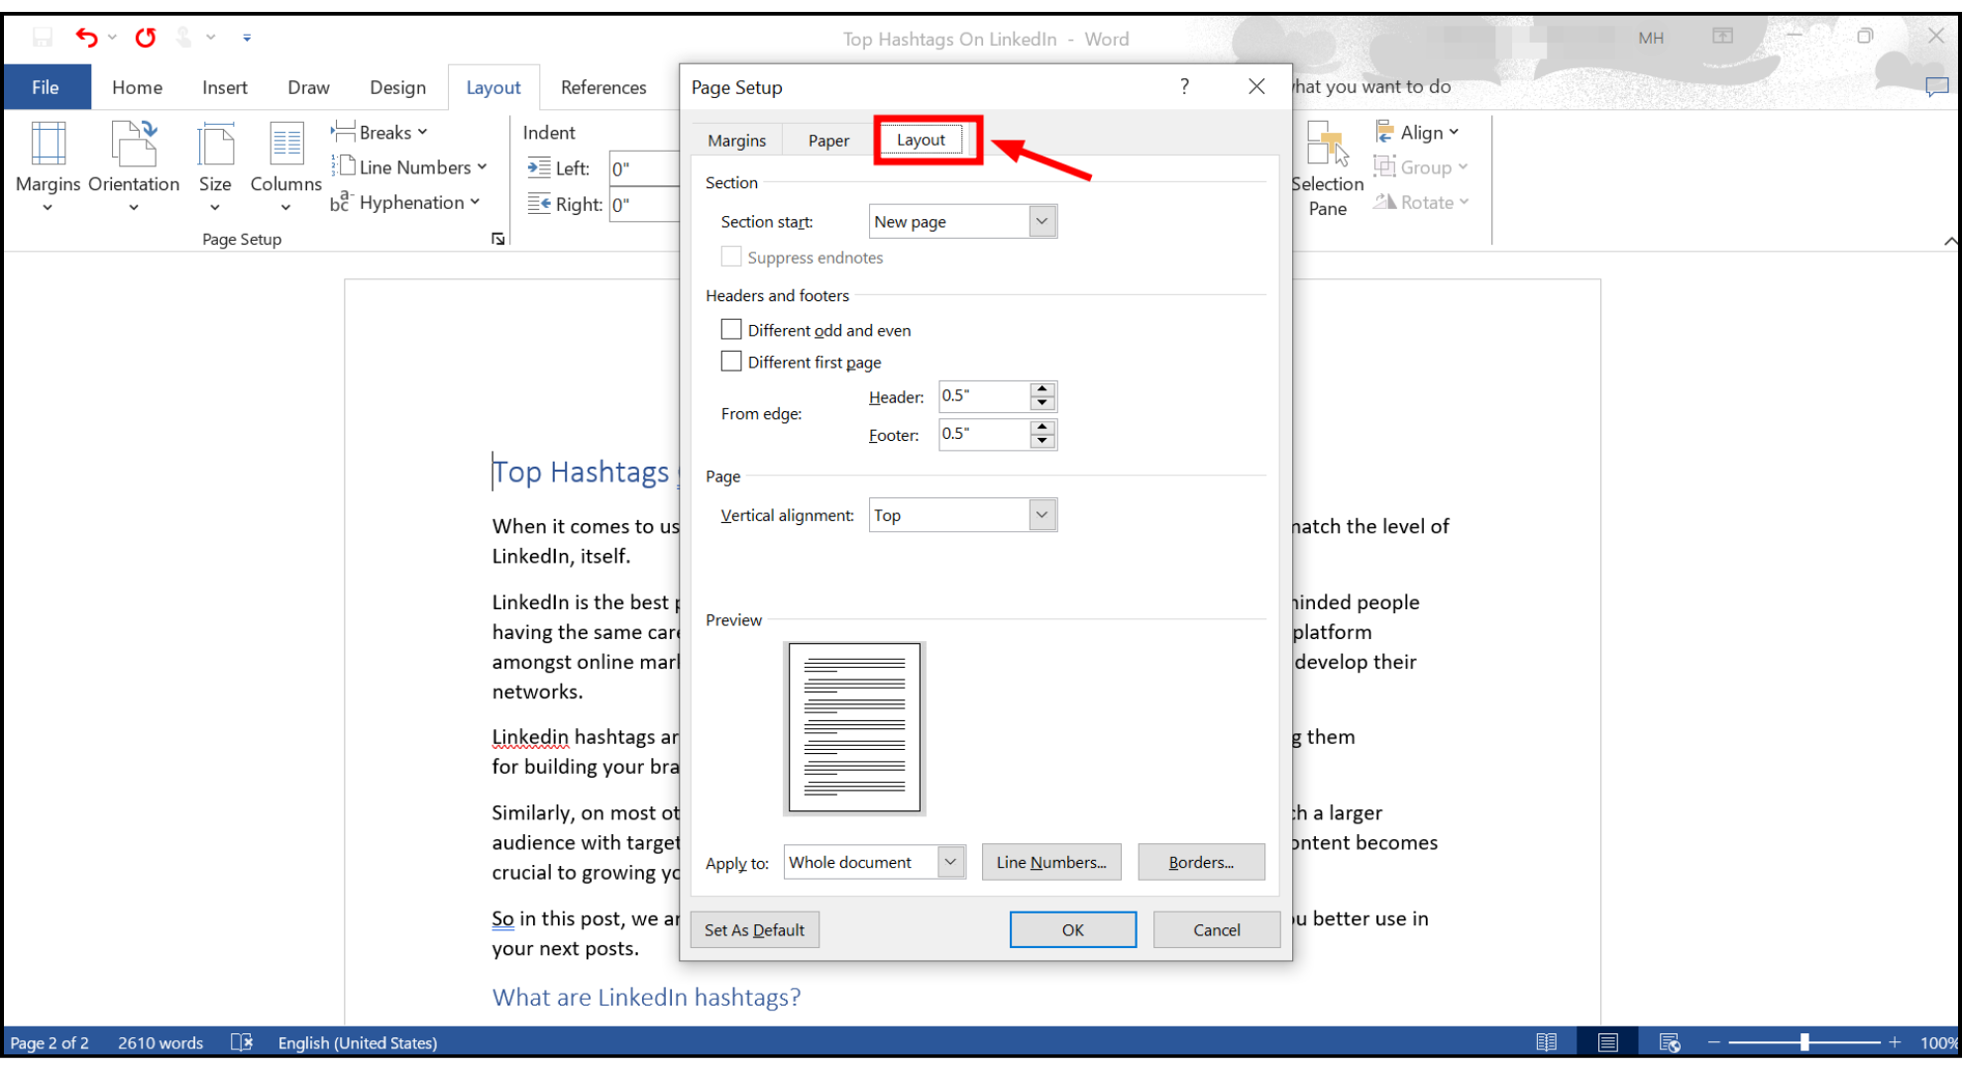Open the References ribbon tab
The image size is (1962, 1070).
[x=603, y=87]
